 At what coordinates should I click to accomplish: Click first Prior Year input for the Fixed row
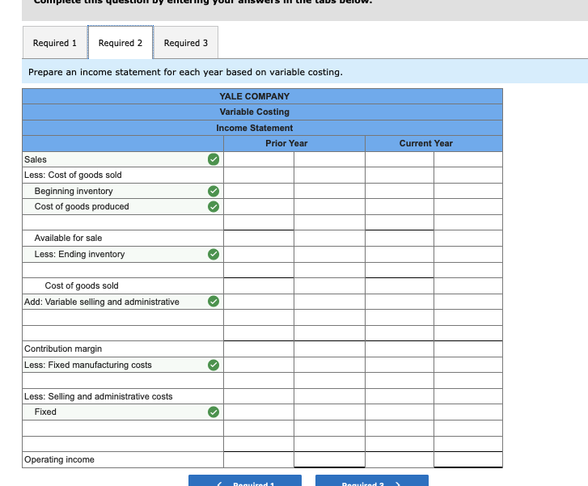[259, 412]
